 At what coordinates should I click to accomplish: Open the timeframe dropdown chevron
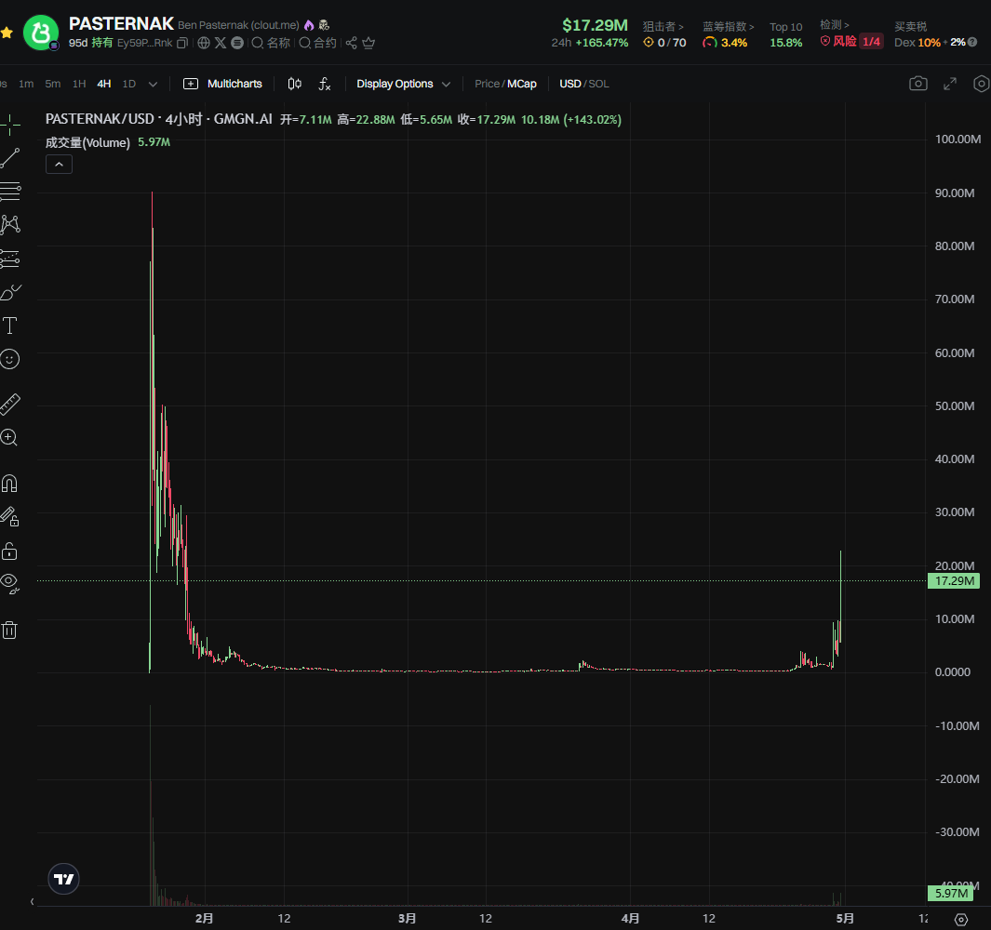coord(153,84)
